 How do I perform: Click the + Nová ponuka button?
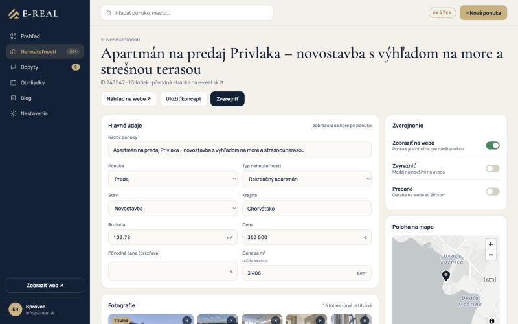[x=483, y=13]
